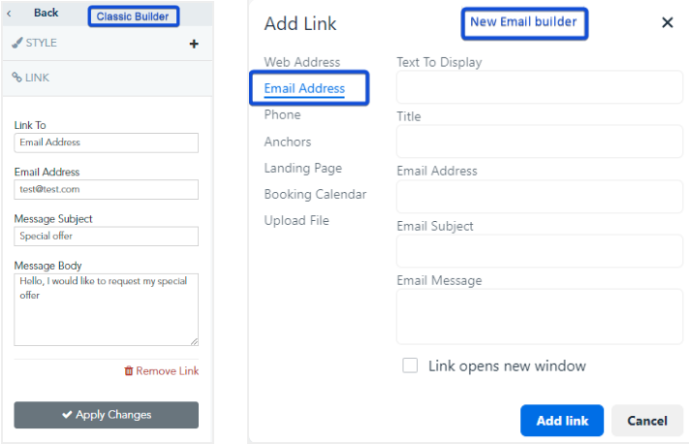
Task: Click the back chevron arrow icon
Action: point(10,14)
